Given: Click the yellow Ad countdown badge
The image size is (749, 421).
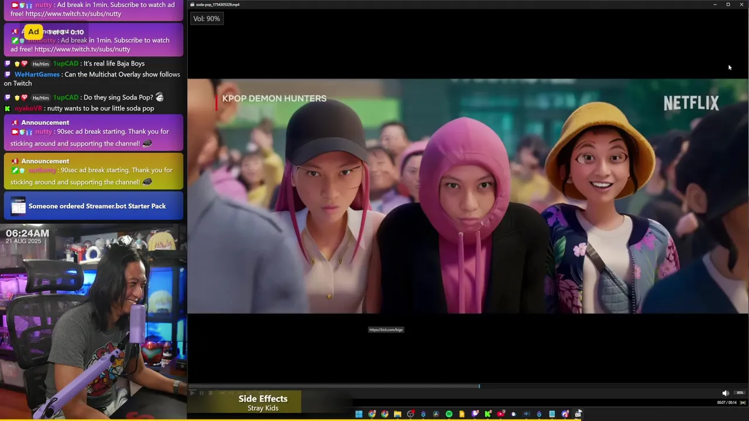Looking at the screenshot, I should (33, 32).
